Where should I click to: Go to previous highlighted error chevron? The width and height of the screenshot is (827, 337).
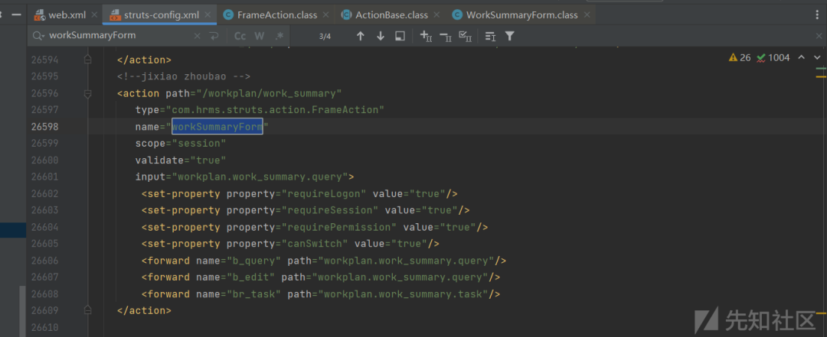coord(801,57)
